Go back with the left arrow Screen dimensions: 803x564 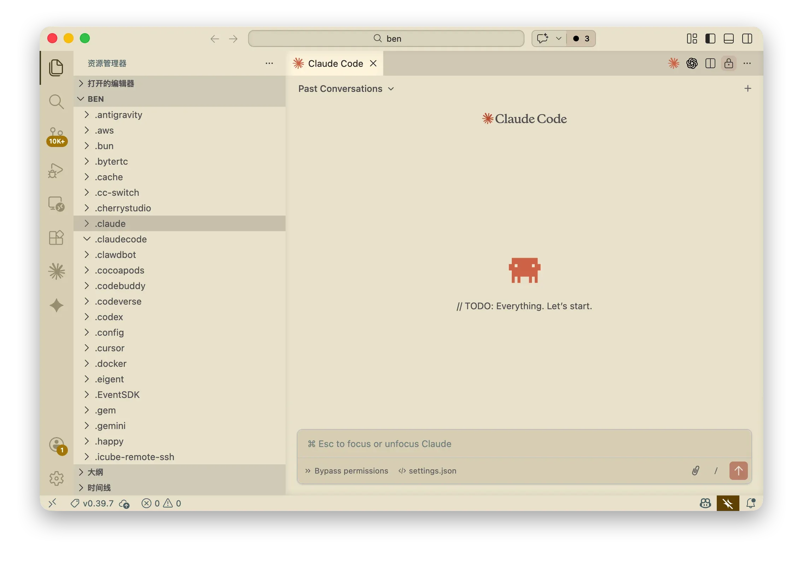click(215, 39)
